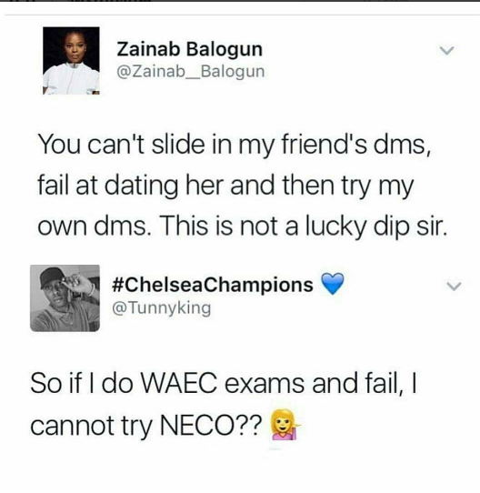This screenshot has width=480, height=493.
Task: Open the #ChelseaChampions display name
Action: 213,285
